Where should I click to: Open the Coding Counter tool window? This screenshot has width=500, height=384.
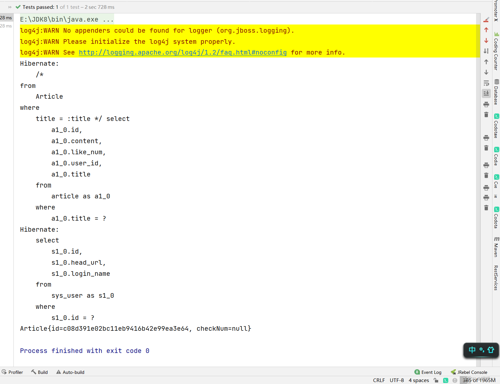(496, 51)
